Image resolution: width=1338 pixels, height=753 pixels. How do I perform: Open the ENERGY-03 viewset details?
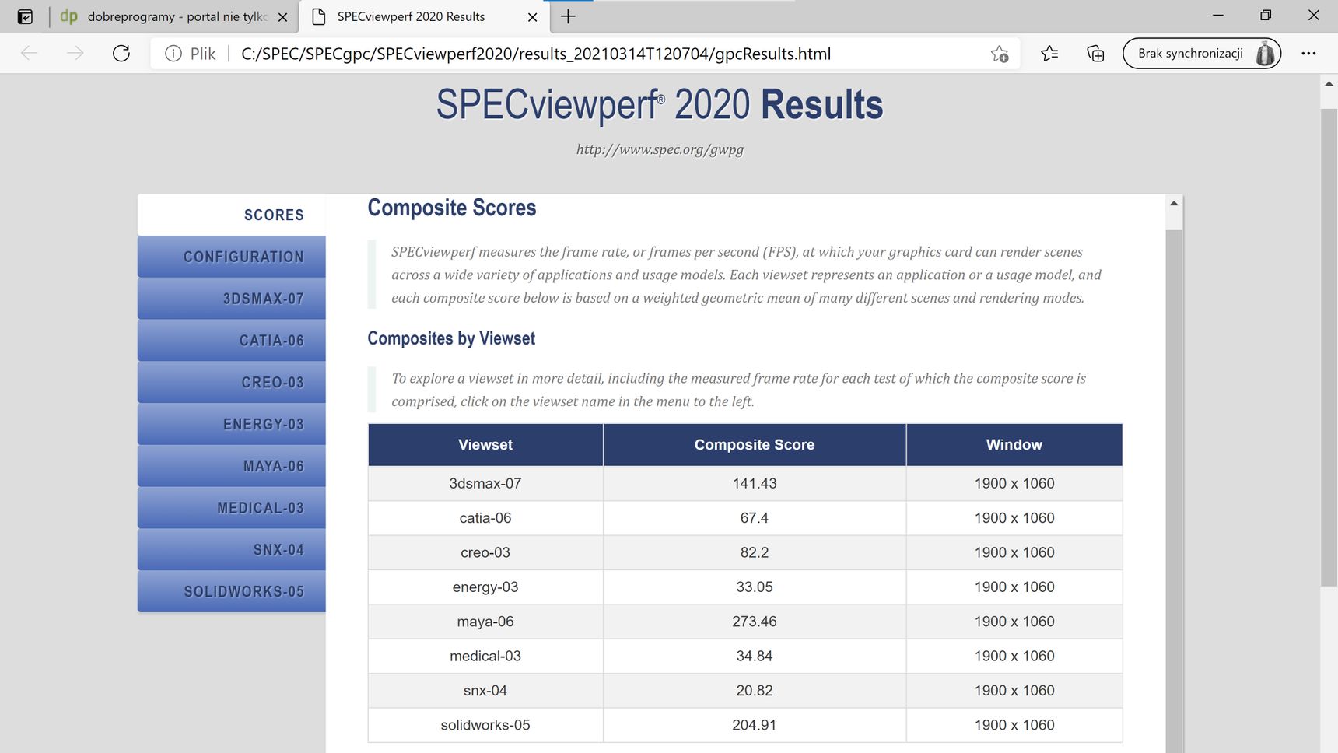(232, 424)
